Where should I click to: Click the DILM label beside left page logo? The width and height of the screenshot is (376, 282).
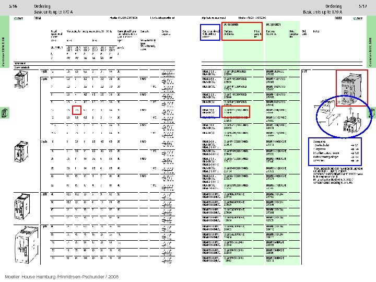(38, 18)
